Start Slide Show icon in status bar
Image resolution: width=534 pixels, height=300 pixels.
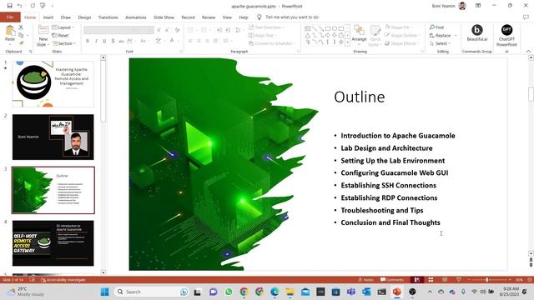[459, 280]
